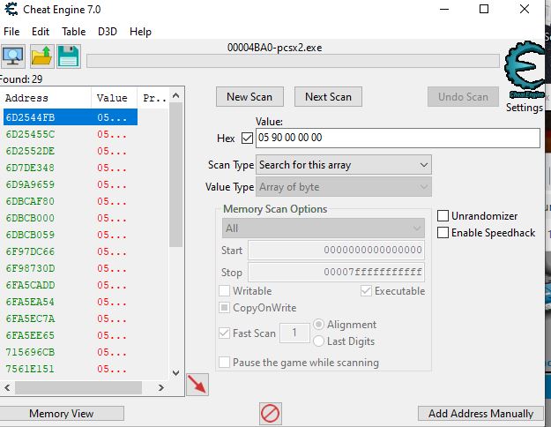Click the Value input field
This screenshot has width=551, height=427.
pyautogui.click(x=397, y=139)
